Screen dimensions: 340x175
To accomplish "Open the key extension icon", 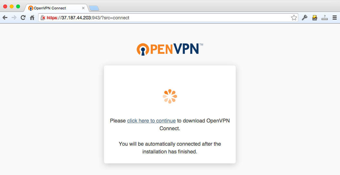I will [x=305, y=17].
